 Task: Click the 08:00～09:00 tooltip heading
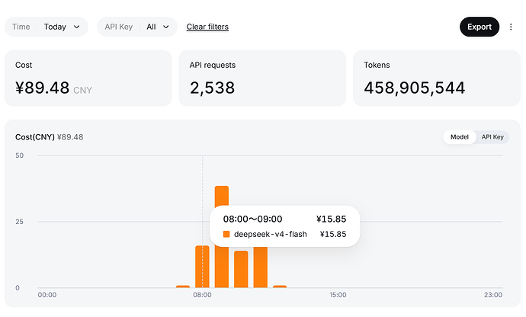coord(252,219)
